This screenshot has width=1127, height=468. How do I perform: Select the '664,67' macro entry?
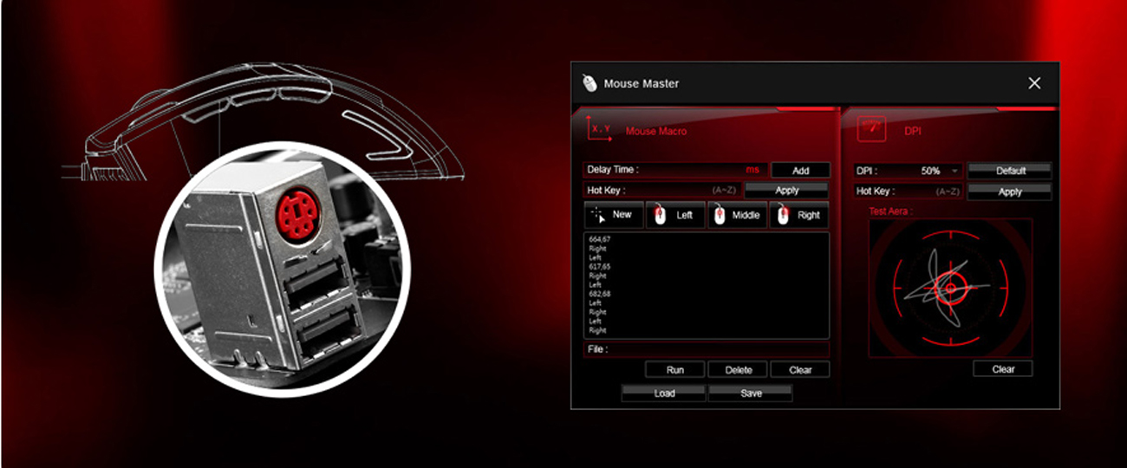click(598, 239)
